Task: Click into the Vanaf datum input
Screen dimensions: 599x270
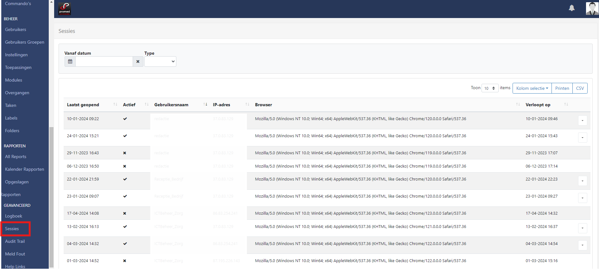Action: click(104, 62)
